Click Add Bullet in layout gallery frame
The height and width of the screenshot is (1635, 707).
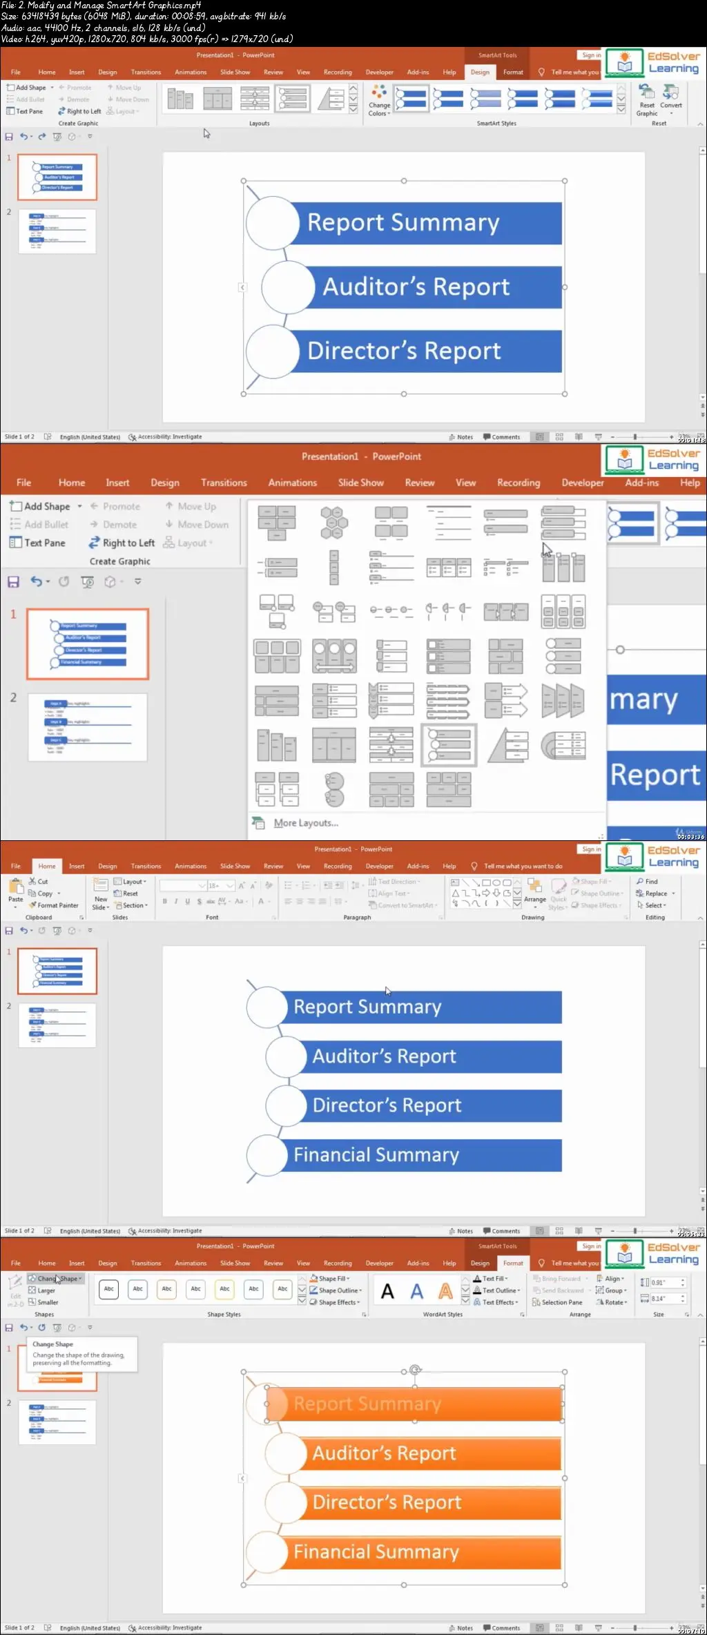[39, 525]
